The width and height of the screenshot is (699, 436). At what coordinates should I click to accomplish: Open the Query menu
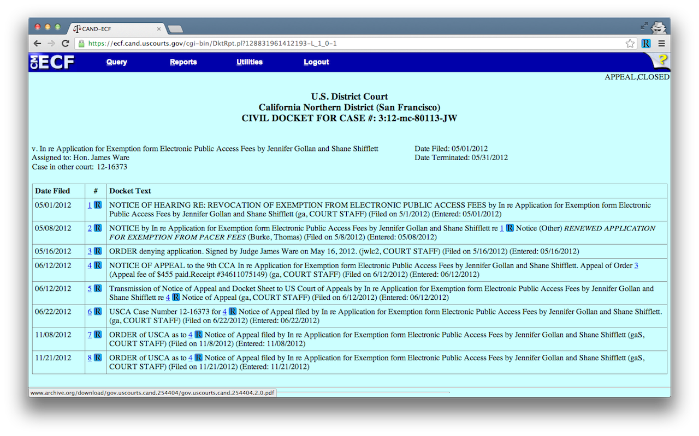pos(116,62)
